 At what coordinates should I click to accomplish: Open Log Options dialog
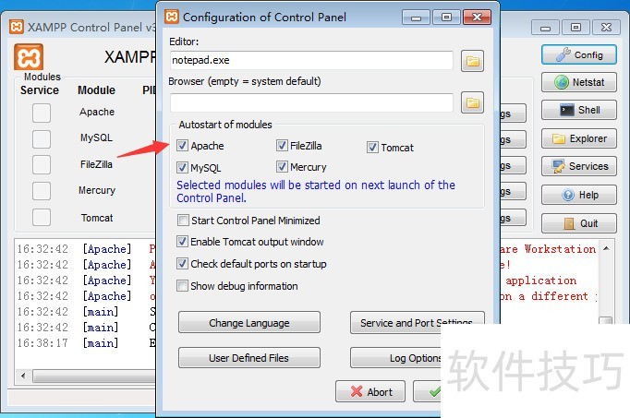tap(395, 357)
